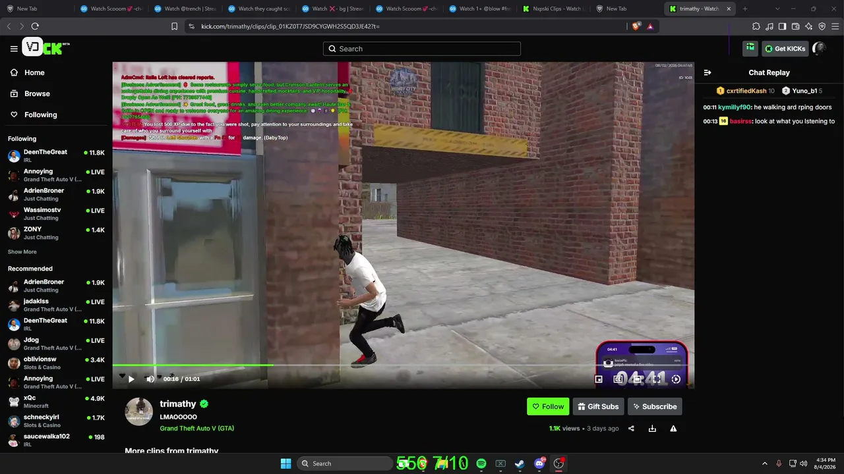The height and width of the screenshot is (474, 844).
Task: Open the browser music playlist icon
Action: click(x=769, y=26)
